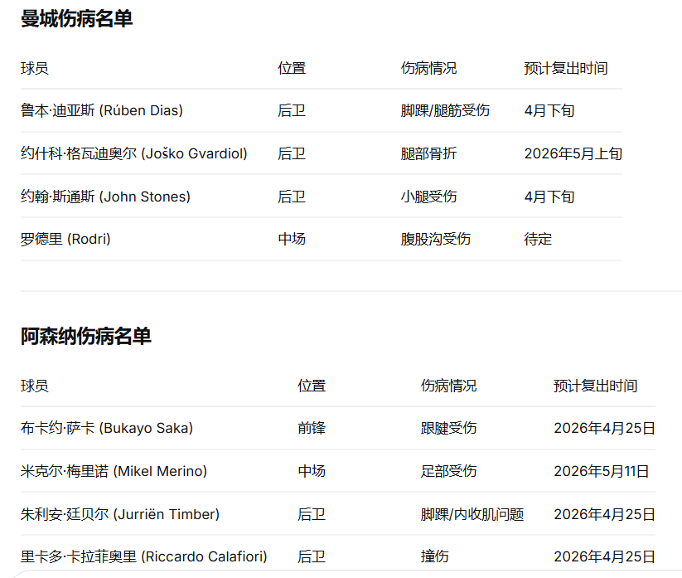Select the player name Rúben Dias
The width and height of the screenshot is (682, 578).
pyautogui.click(x=102, y=110)
